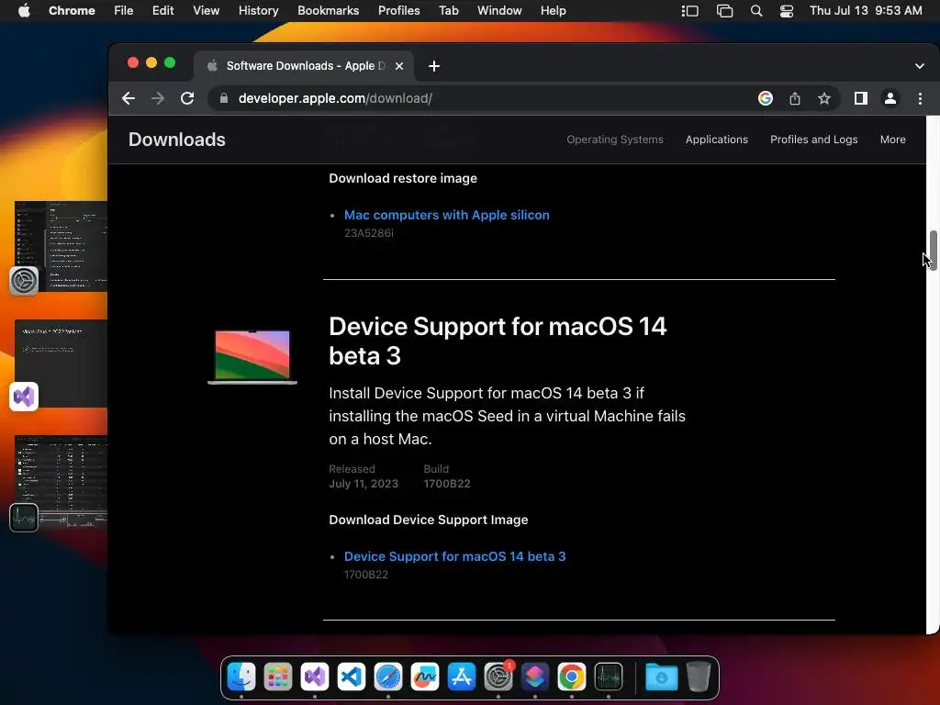Reload the developer.apple.com page
The width and height of the screenshot is (940, 705).
click(x=187, y=98)
